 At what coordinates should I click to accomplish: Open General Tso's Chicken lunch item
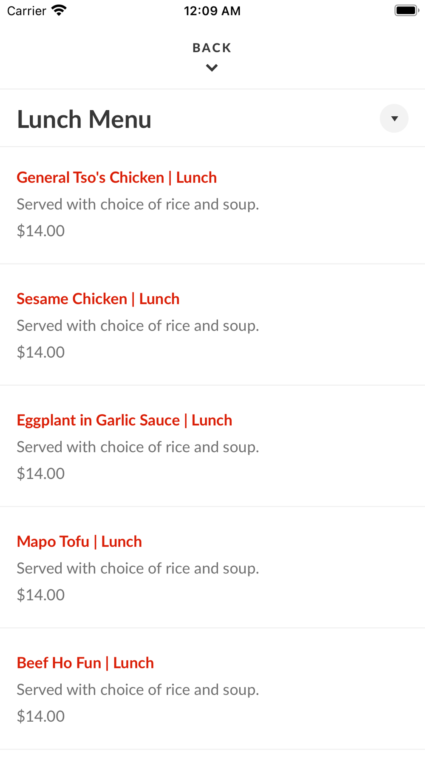pos(116,178)
